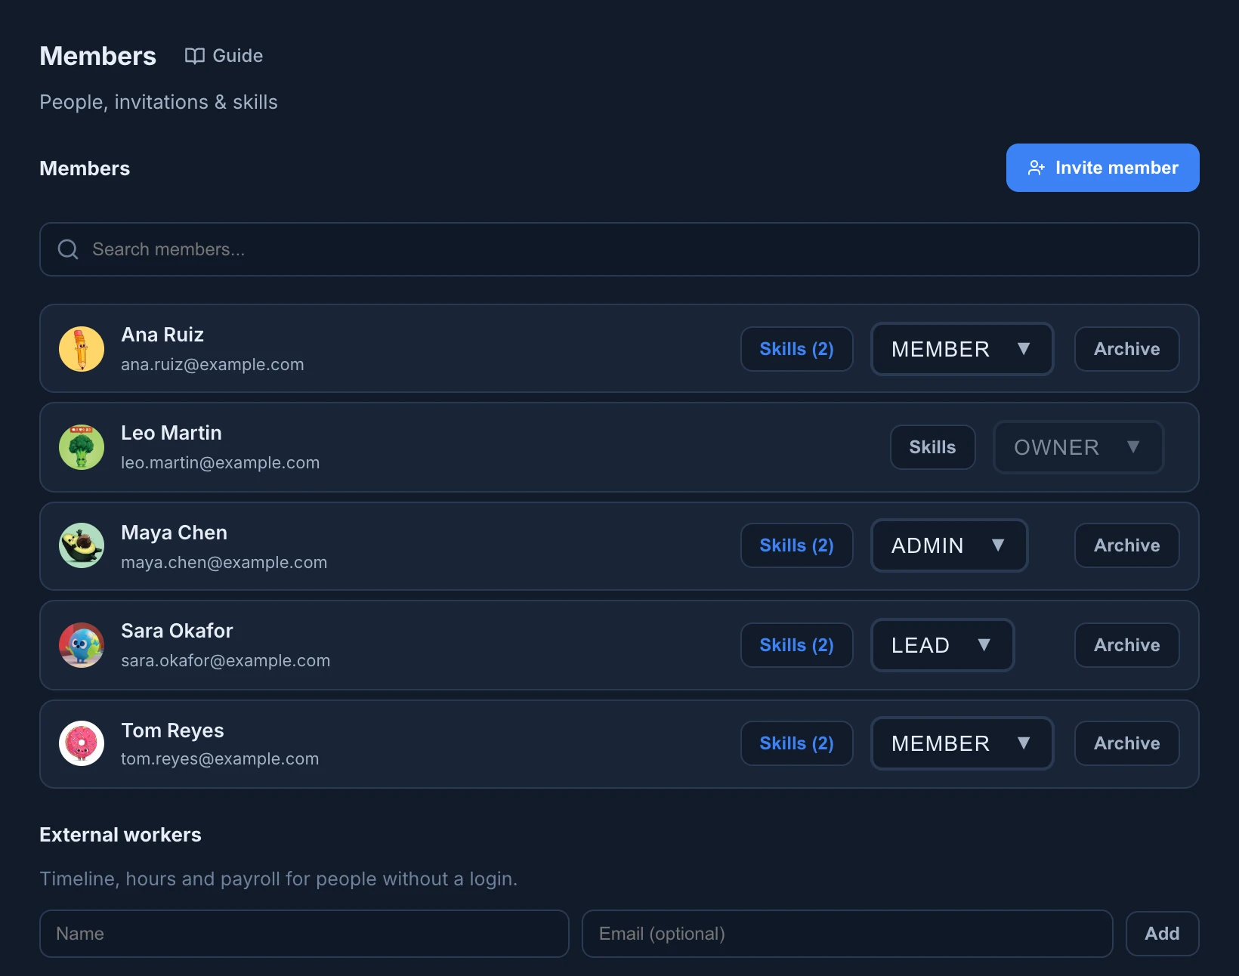Open Skills (2) for Ana Ruiz

797,349
